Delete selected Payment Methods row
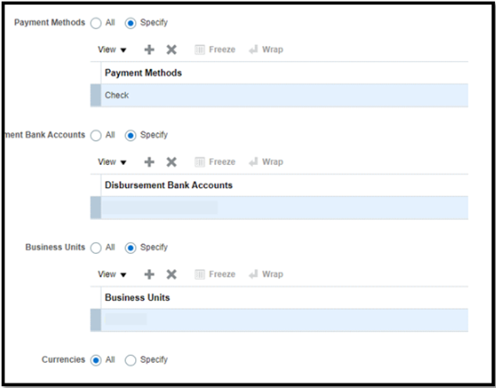Viewport: 496px width, 388px height. [x=171, y=50]
